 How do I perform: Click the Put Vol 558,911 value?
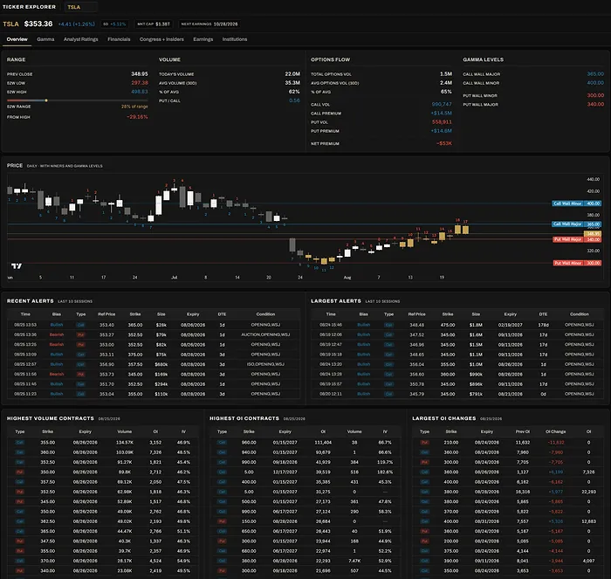click(442, 122)
